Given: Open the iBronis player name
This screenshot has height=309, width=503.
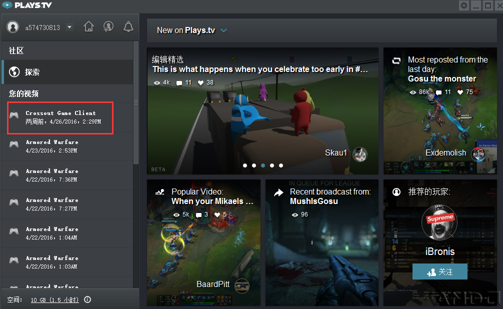Looking at the screenshot, I should (x=440, y=251).
